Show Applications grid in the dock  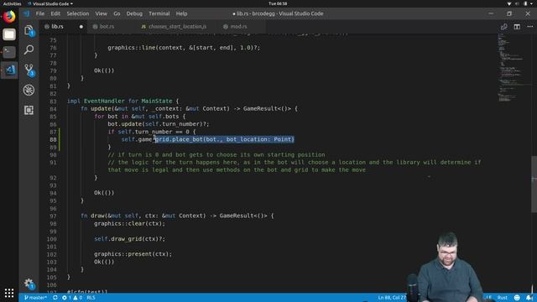tap(9, 293)
